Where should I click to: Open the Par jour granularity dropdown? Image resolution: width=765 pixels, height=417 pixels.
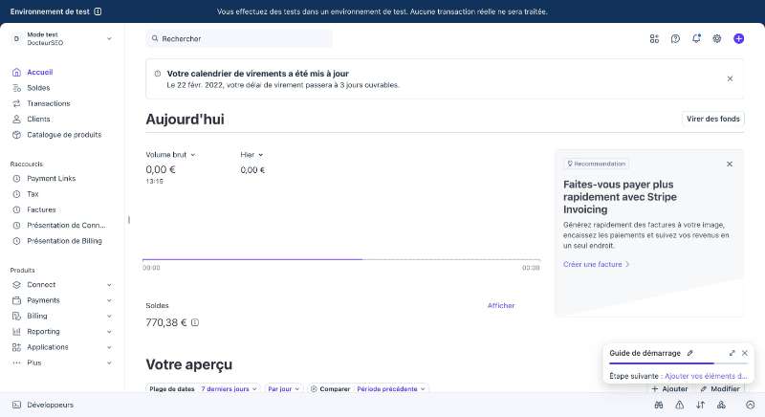(x=283, y=388)
